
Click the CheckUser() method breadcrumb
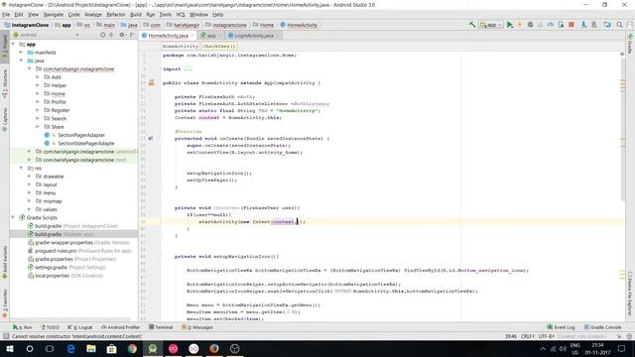click(219, 47)
